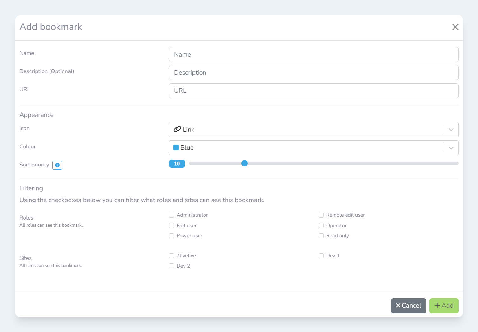Click the blue colour swatch square
The width and height of the screenshot is (478, 332).
(x=176, y=147)
